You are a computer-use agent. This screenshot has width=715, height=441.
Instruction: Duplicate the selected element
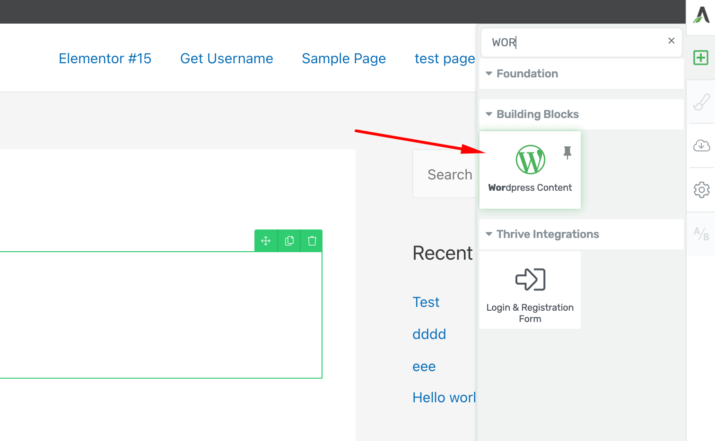pos(289,241)
